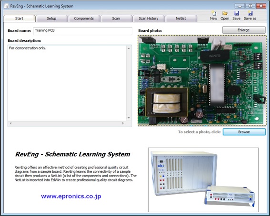This screenshot has width=270, height=216.
Task: Open the Scan History tab
Action: click(149, 19)
